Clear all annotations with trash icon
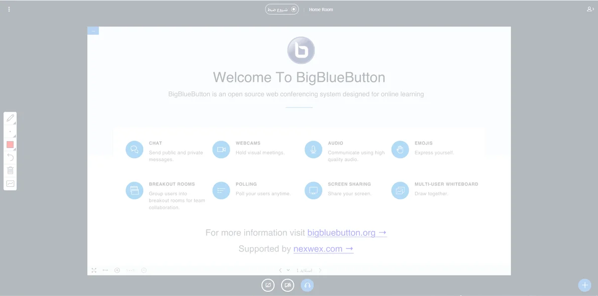598x296 pixels. [10, 170]
